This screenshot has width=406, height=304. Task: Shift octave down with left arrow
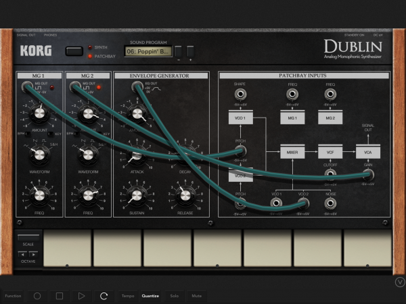tap(23, 255)
